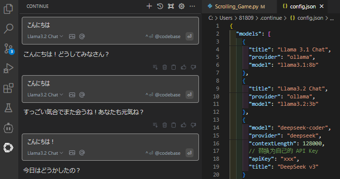This screenshot has height=179, width=340.
Task: Open model dropdown in こんにちは！ box
Action: [x=45, y=153]
